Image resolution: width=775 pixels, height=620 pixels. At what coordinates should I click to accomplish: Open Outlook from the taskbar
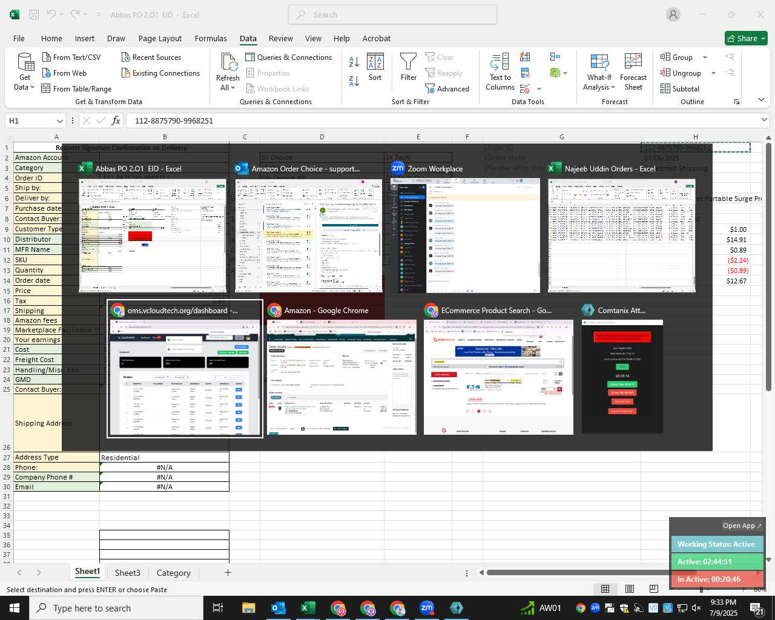tap(278, 608)
